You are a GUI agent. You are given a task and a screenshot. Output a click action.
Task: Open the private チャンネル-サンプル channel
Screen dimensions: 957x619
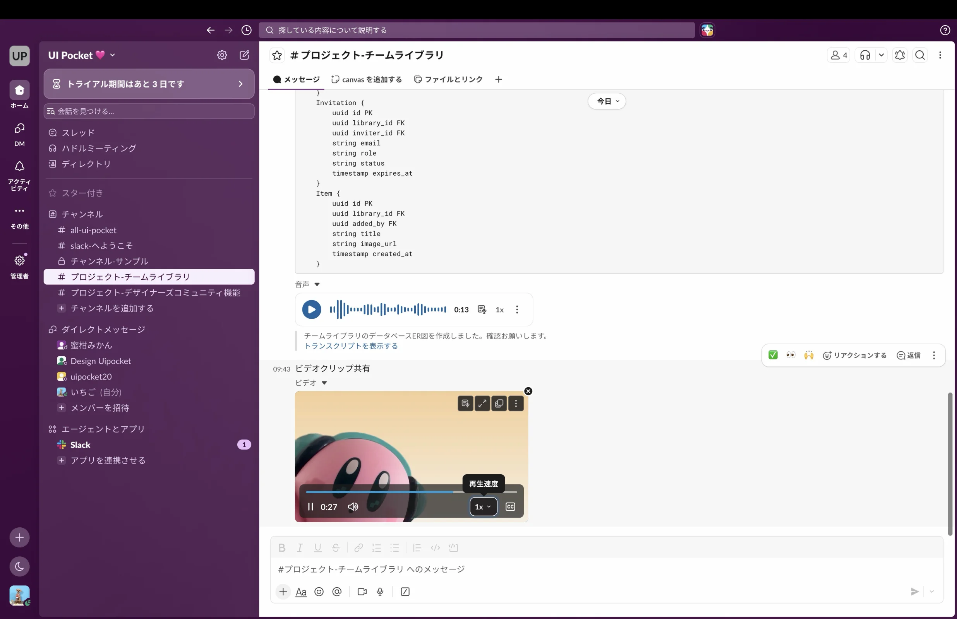pos(149,261)
